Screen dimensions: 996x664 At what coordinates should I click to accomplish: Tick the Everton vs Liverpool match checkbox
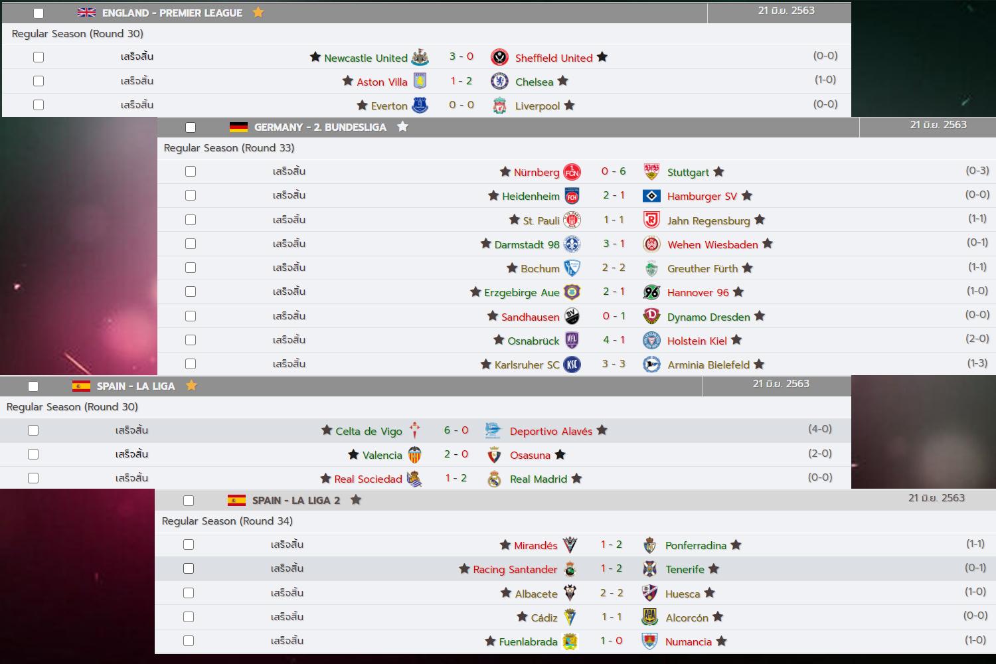(39, 105)
